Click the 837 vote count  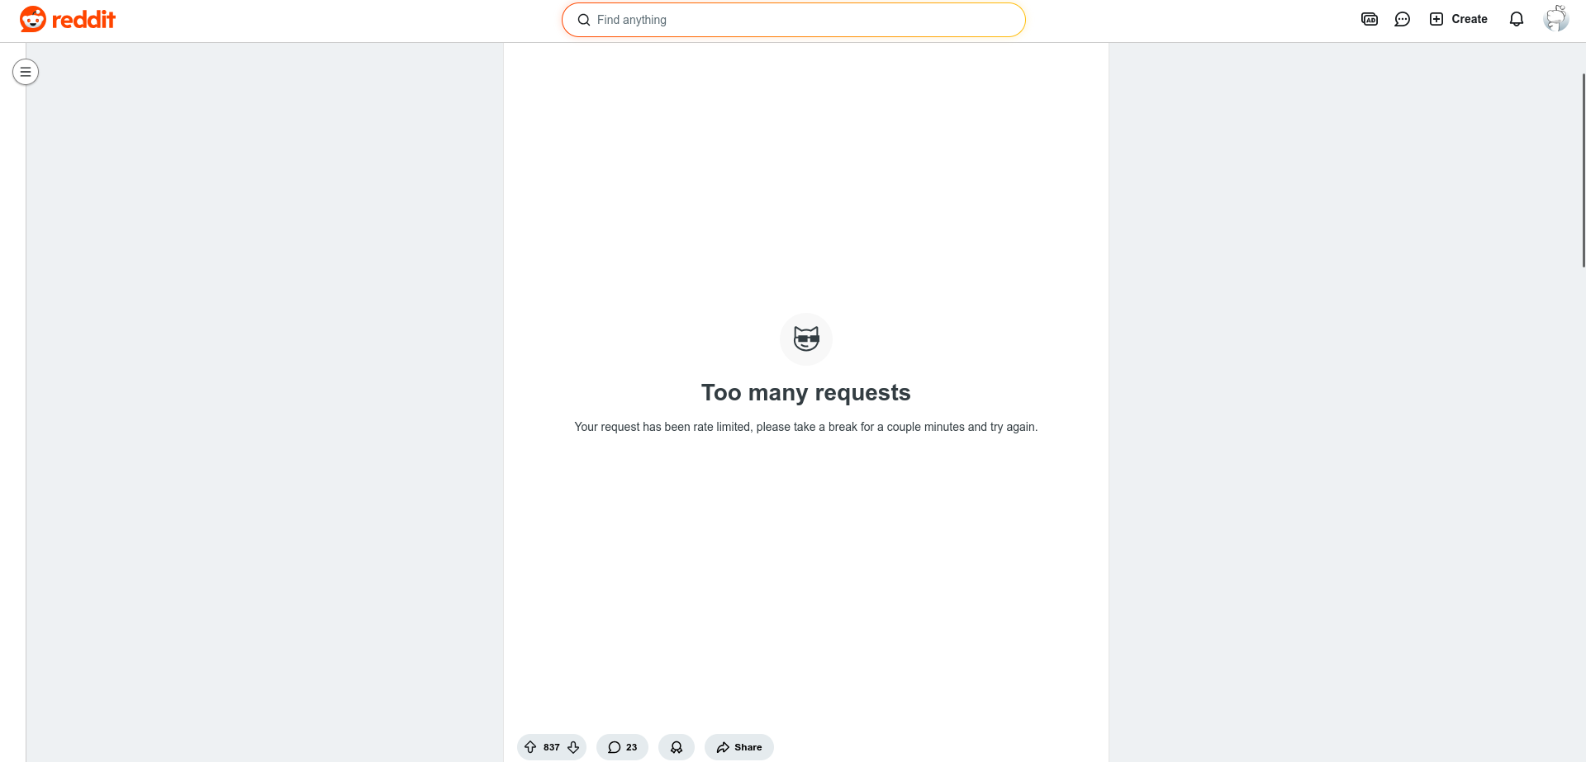point(552,747)
